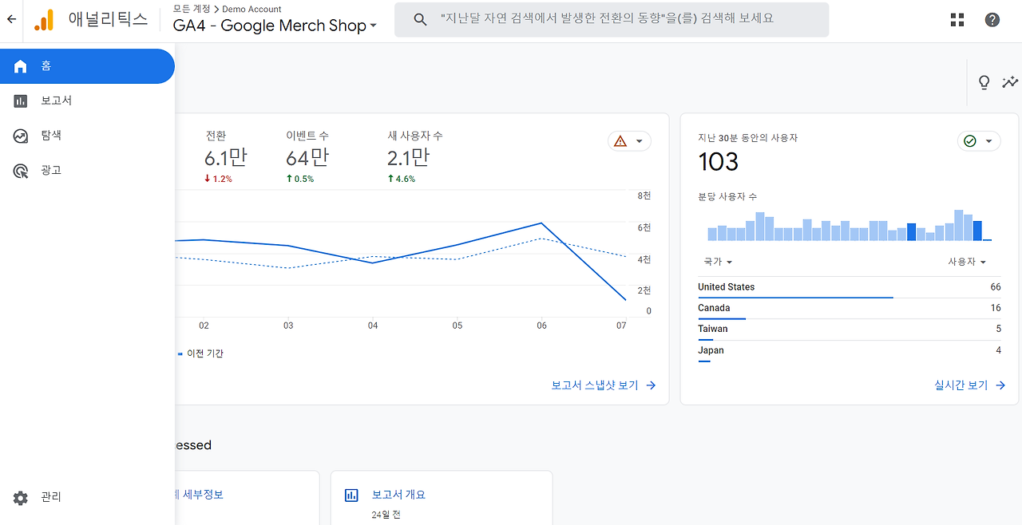Click the Admin gear icon

tap(21, 497)
